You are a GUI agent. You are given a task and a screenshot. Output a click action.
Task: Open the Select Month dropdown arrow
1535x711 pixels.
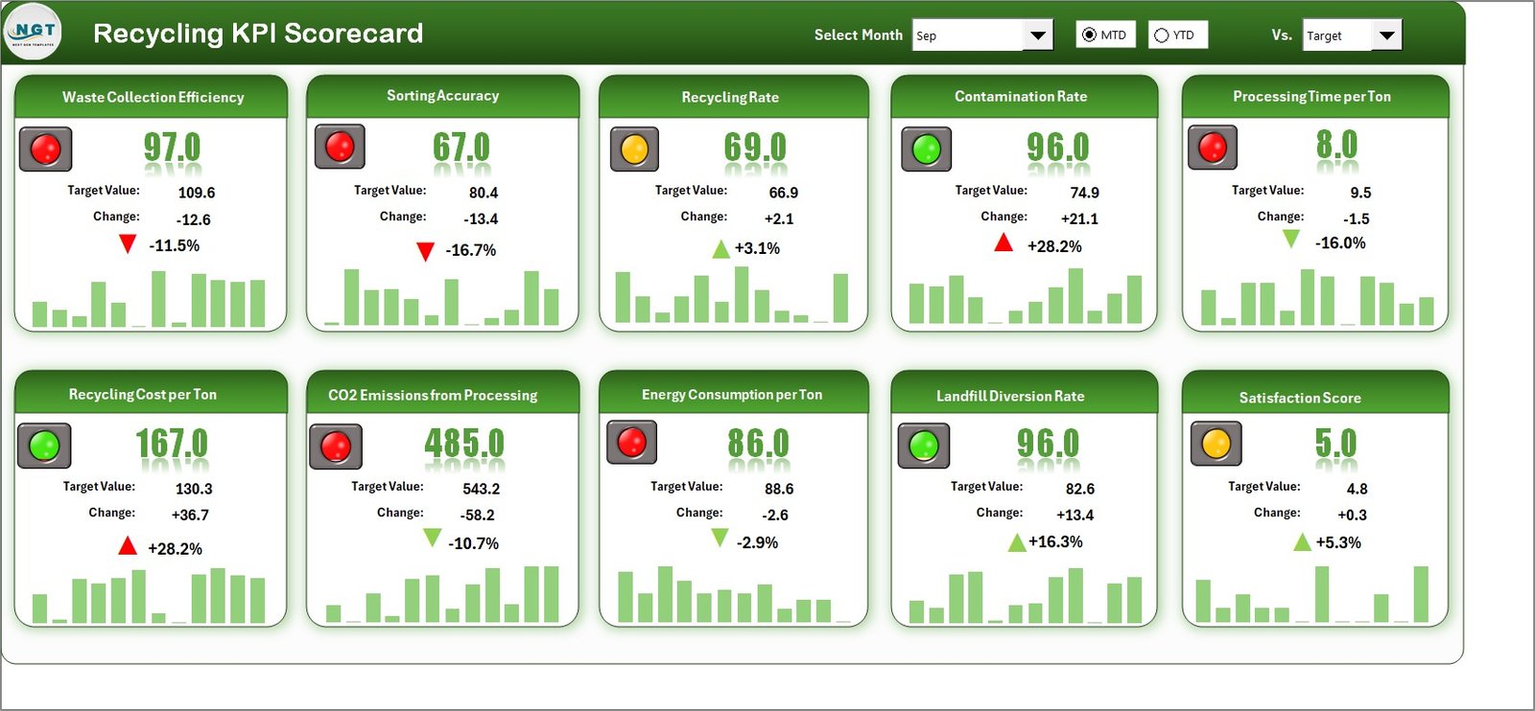pos(1037,35)
